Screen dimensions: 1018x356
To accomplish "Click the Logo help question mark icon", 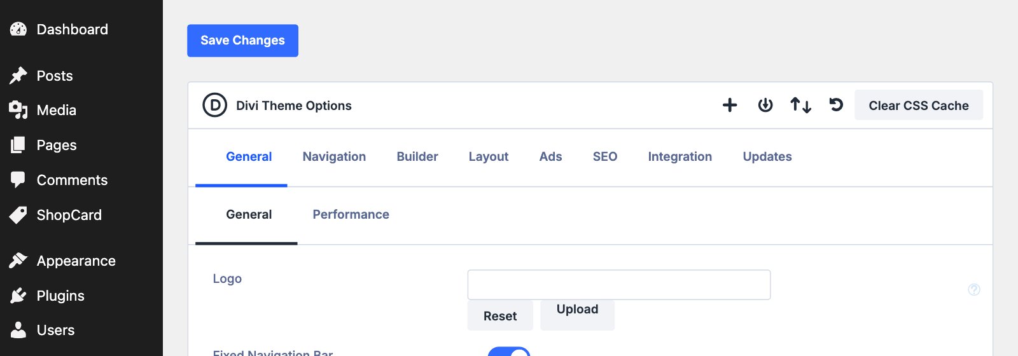I will tap(974, 290).
